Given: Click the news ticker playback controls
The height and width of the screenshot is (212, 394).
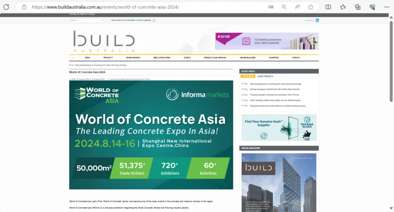Looking at the screenshot, I should tap(72, 65).
